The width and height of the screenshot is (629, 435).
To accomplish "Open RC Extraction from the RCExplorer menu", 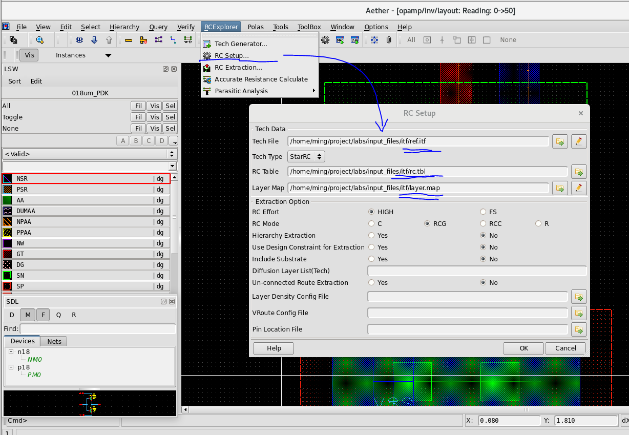I will coord(238,67).
